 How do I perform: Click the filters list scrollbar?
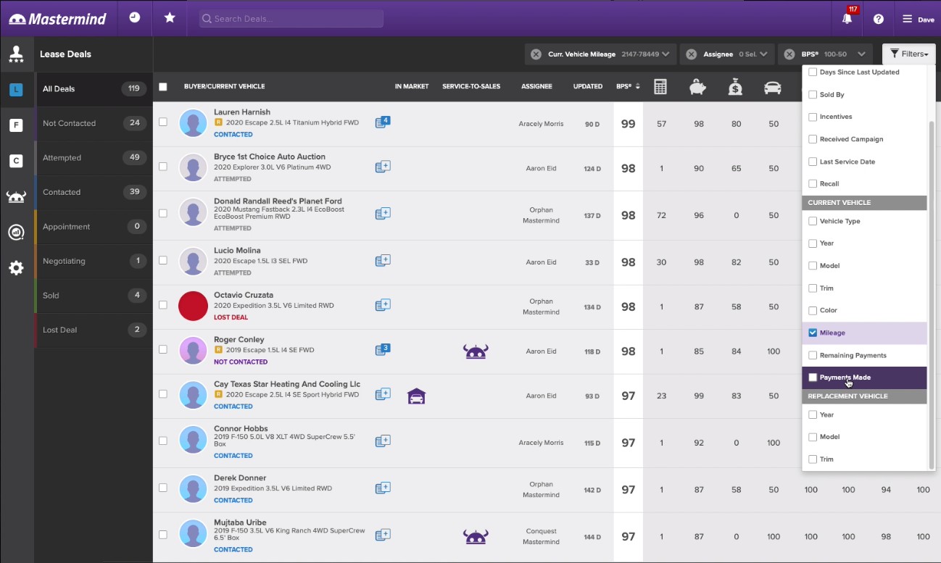coord(932,295)
